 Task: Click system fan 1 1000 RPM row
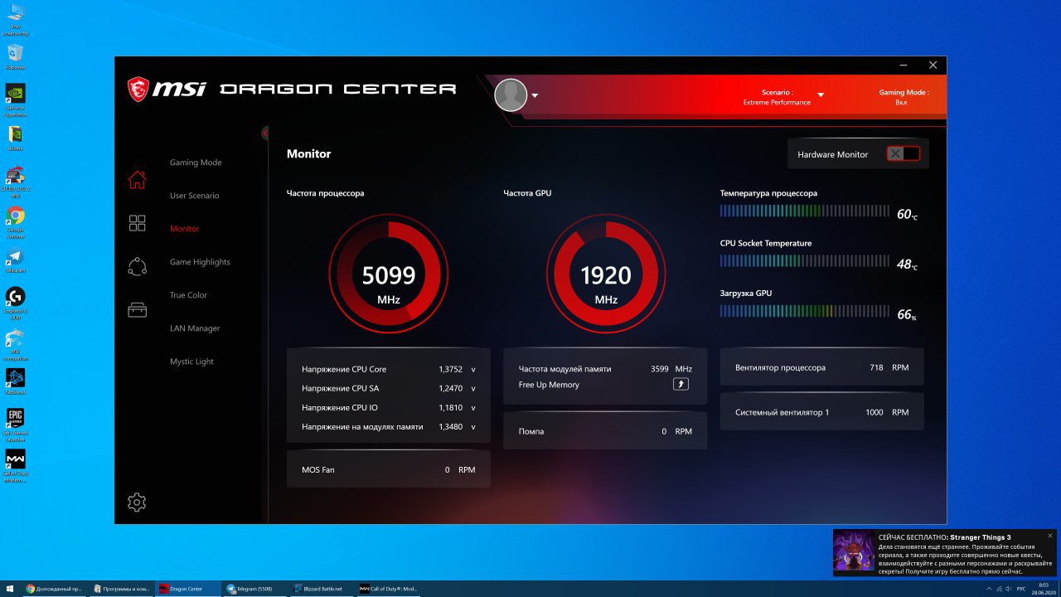coord(822,412)
